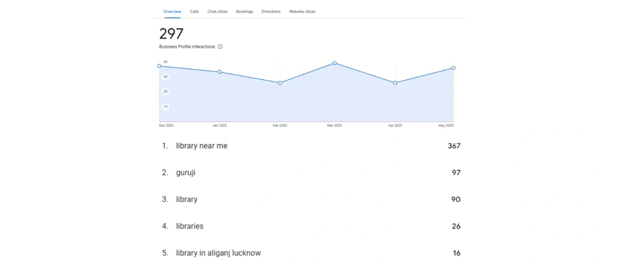
Task: View the Website clicks tab
Action: pos(302,11)
